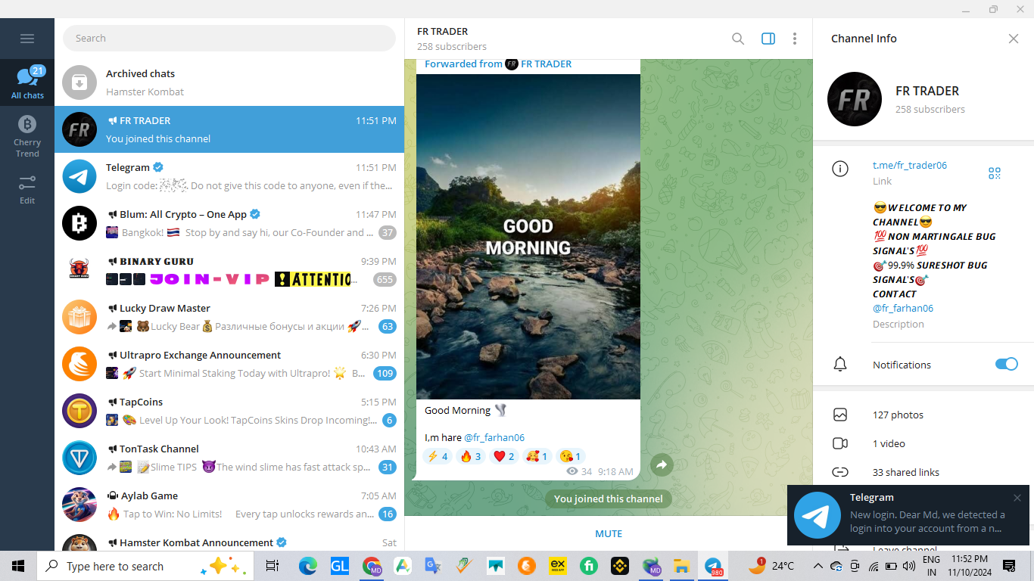Open the Windows Start menu
This screenshot has width=1034, height=581.
point(18,566)
